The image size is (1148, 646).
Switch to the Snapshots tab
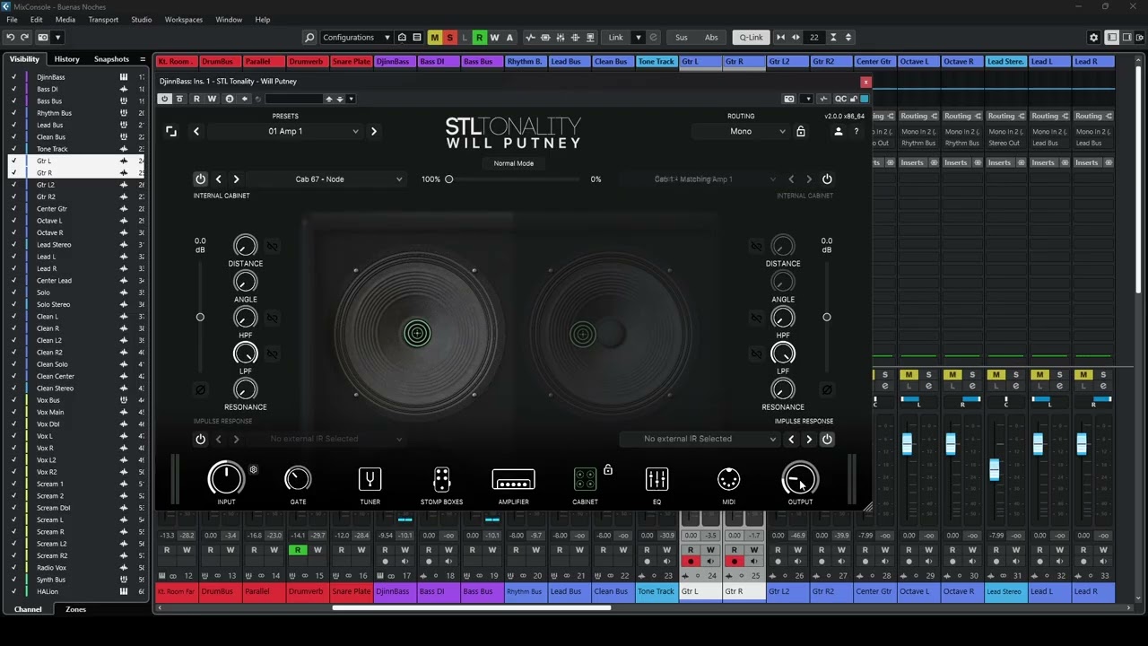(x=111, y=59)
